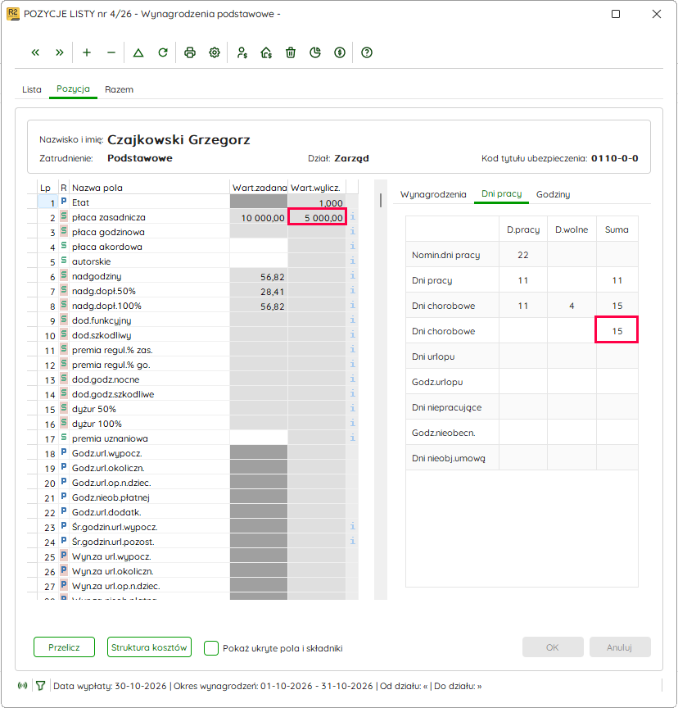Viewport: 678px width, 708px height.
Task: Open the Godziny tab
Action: point(553,194)
